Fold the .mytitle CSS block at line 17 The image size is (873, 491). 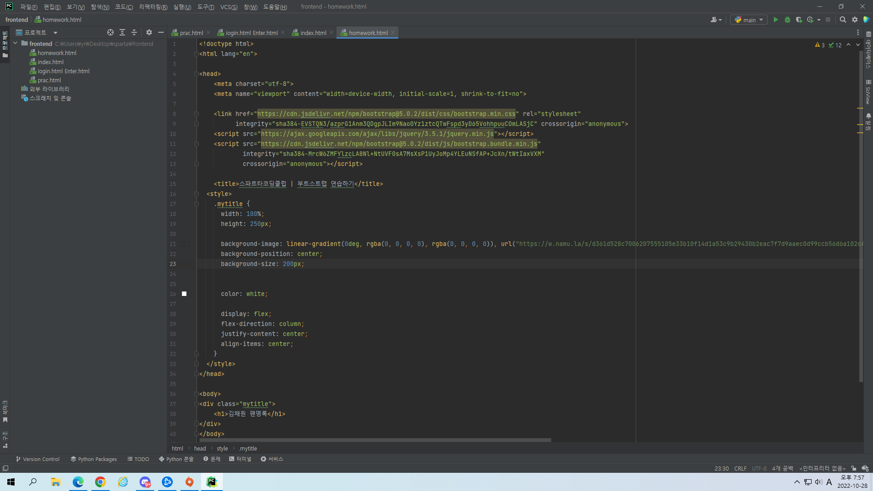196,204
